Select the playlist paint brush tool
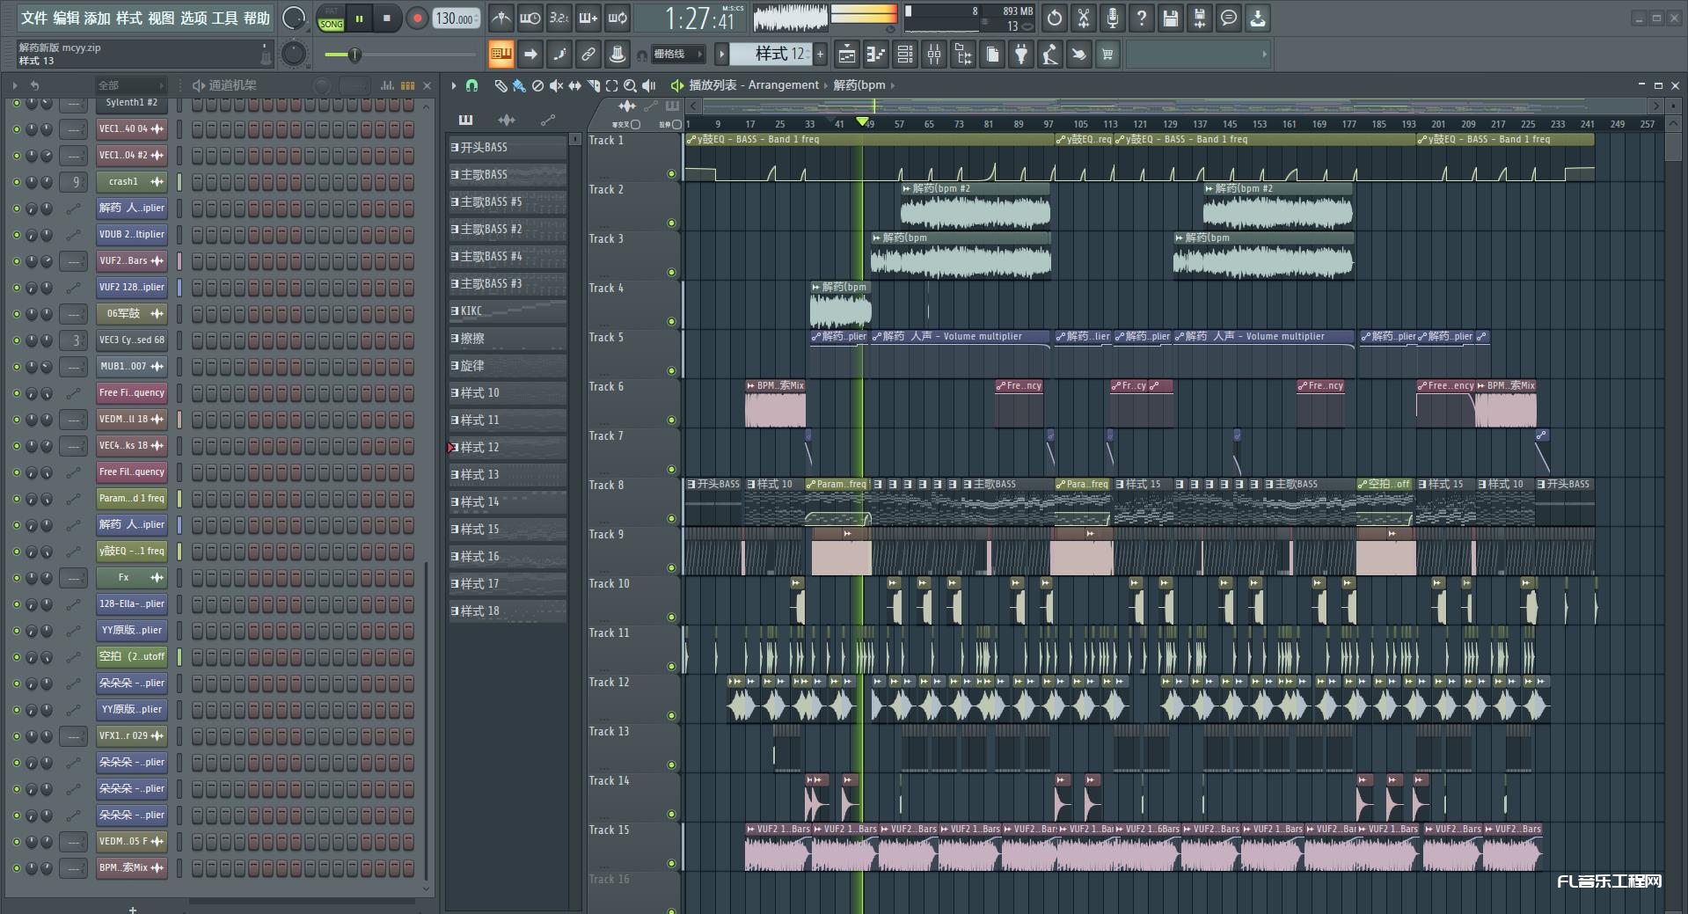The width and height of the screenshot is (1688, 914). (x=519, y=85)
